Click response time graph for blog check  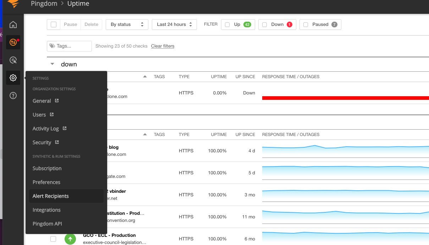(346, 151)
